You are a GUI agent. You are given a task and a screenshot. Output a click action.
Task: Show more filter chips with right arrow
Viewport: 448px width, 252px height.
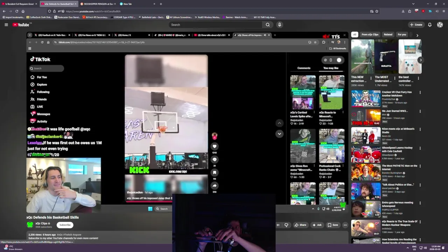pyautogui.click(x=417, y=35)
